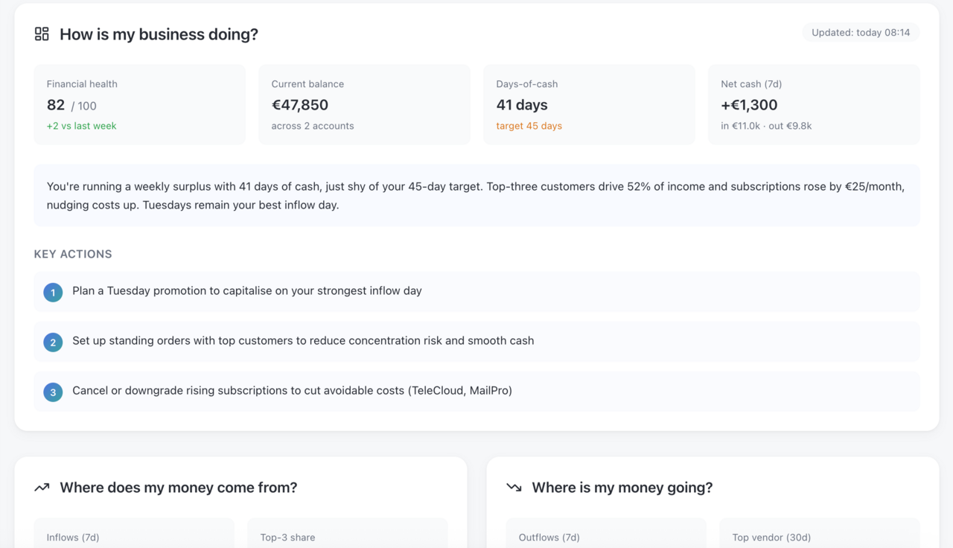The width and height of the screenshot is (953, 548).
Task: Click the number 1 action badge
Action: pos(53,293)
